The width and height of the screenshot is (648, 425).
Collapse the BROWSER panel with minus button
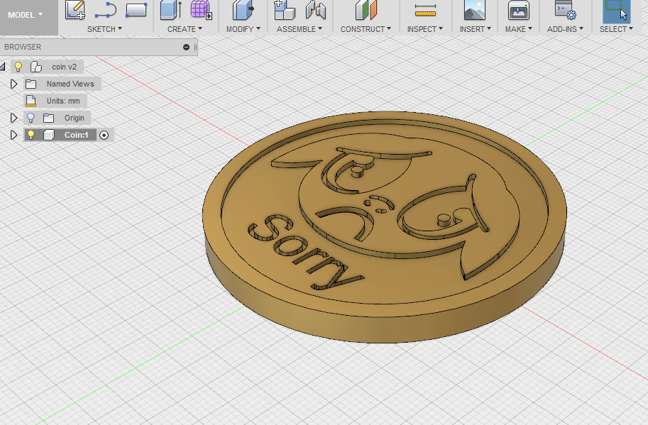pos(186,47)
